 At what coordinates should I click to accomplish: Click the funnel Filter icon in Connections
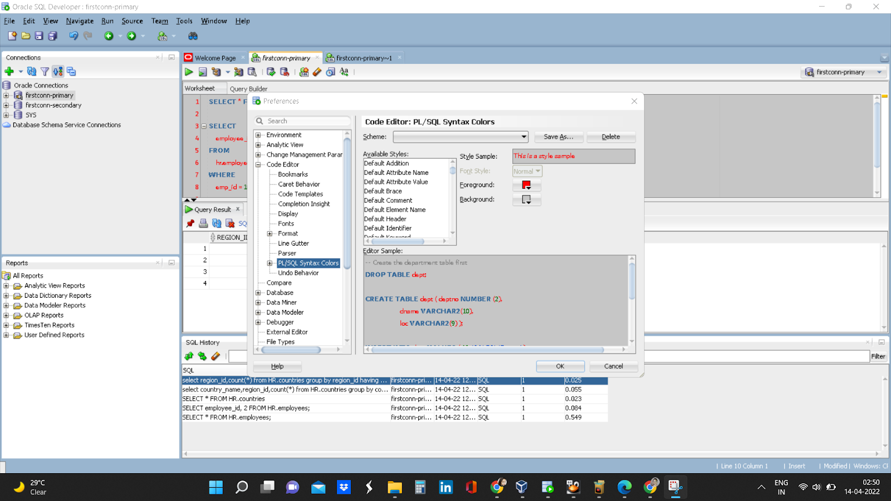[45, 71]
